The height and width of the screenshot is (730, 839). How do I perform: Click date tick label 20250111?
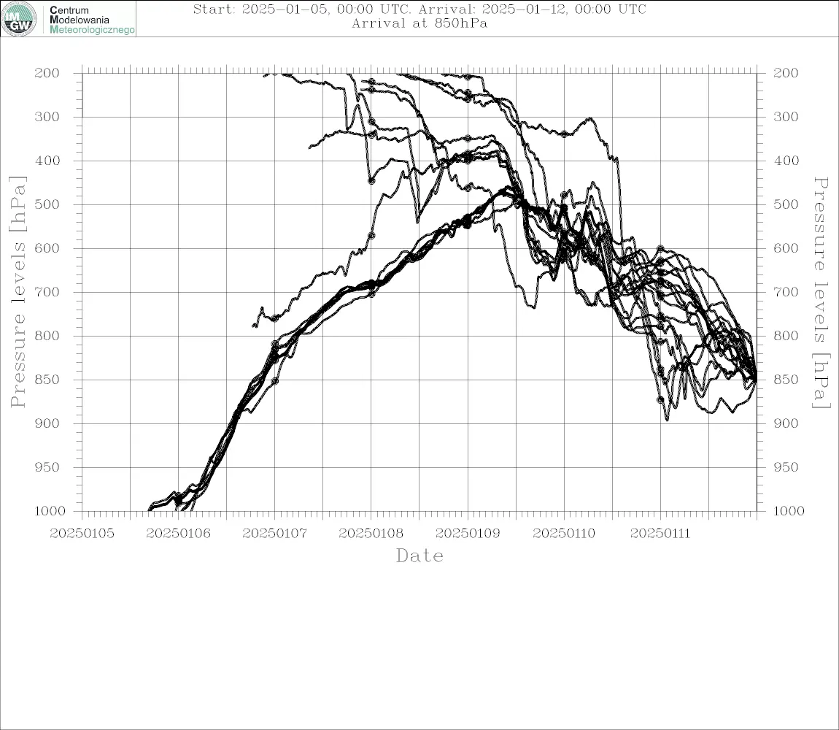(x=660, y=534)
